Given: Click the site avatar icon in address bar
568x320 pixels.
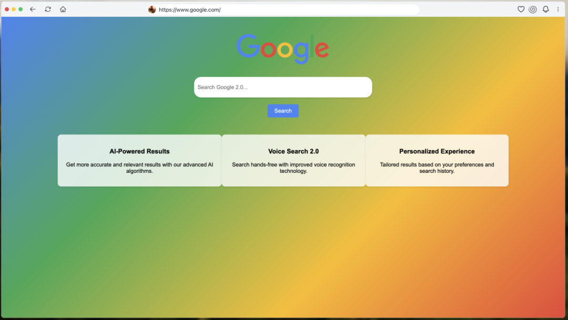Looking at the screenshot, I should (x=152, y=10).
